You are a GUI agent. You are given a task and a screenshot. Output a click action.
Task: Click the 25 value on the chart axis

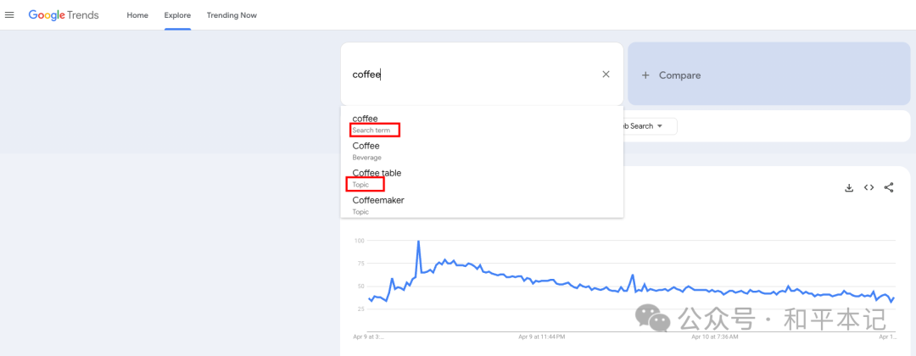click(360, 309)
